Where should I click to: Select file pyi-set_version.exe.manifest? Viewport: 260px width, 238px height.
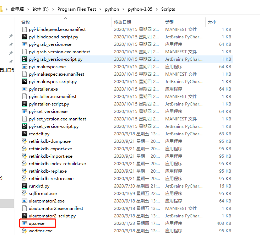(58, 119)
